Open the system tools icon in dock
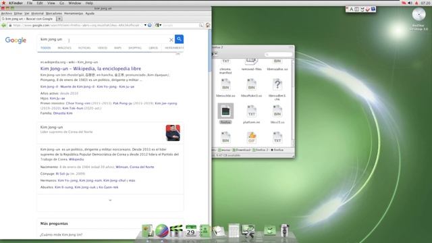The image size is (432, 243). [248, 231]
